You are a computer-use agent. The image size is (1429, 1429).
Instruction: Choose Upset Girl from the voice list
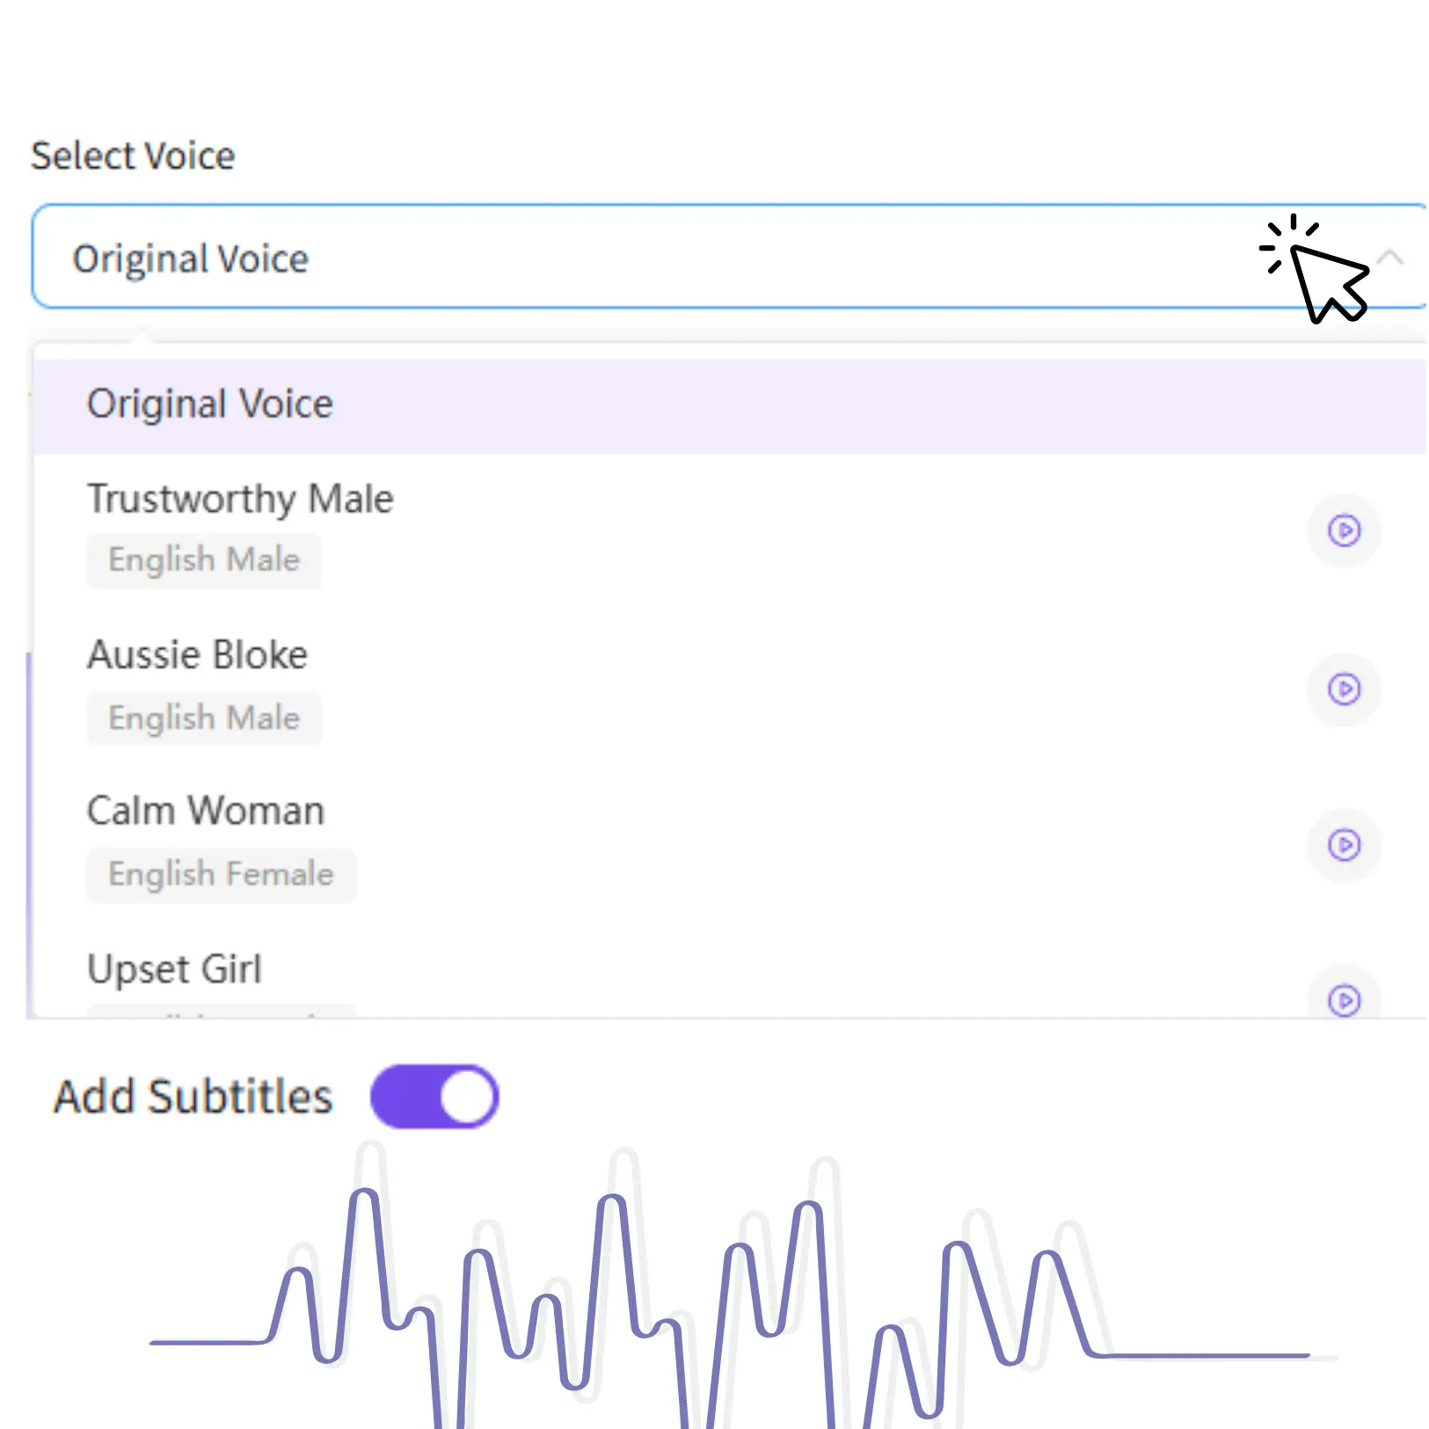coord(174,969)
